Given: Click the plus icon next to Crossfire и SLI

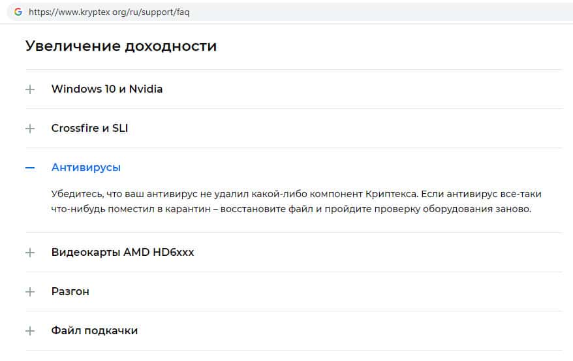Looking at the screenshot, I should [30, 129].
